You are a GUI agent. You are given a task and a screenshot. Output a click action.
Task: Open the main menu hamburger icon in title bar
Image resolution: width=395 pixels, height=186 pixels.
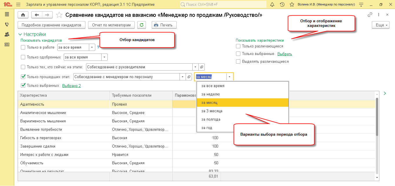(18, 5)
